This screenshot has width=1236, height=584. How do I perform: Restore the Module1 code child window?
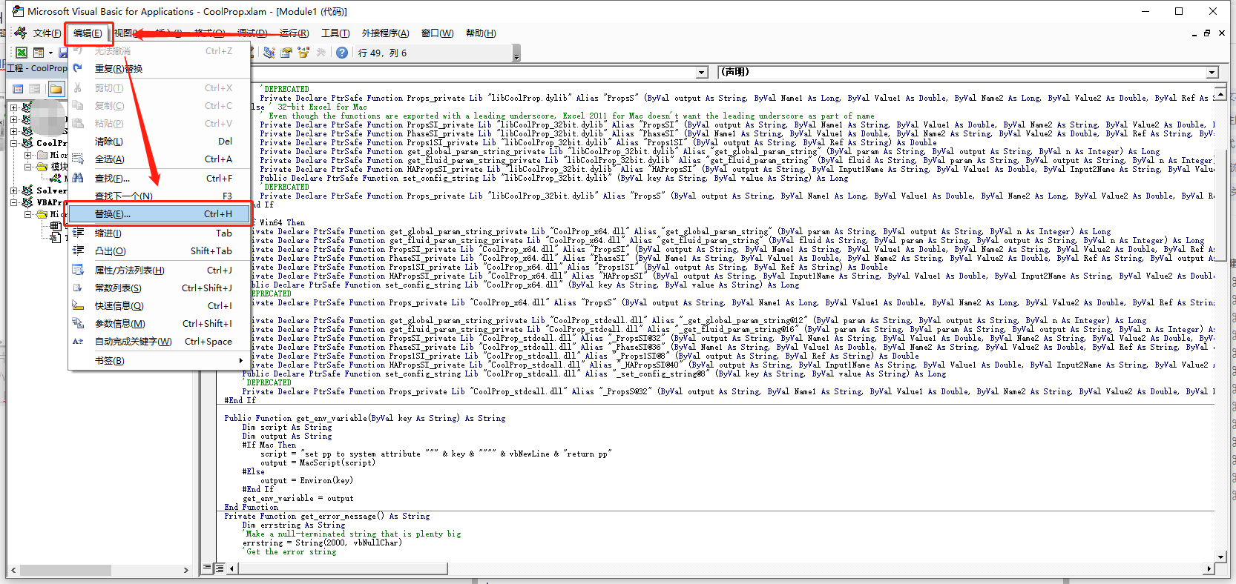click(1207, 33)
